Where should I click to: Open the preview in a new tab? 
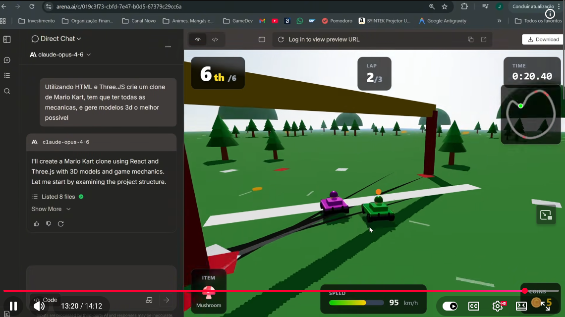pos(484,39)
